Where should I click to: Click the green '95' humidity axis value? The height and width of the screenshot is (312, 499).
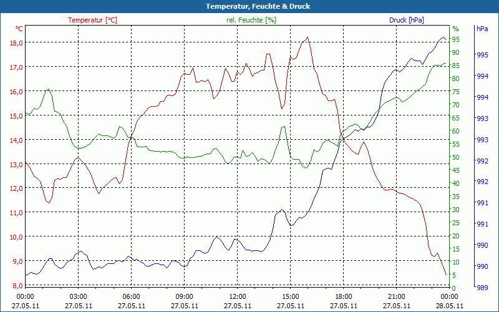click(456, 39)
